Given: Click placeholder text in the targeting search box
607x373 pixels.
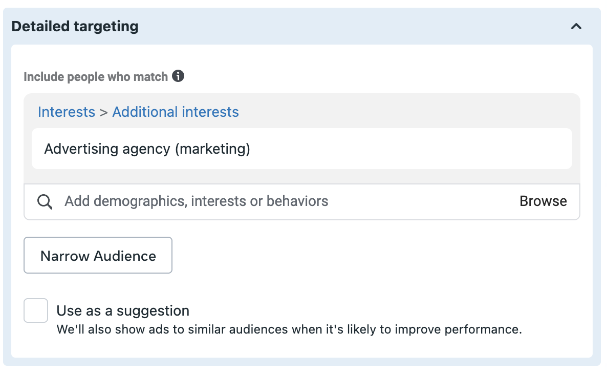Looking at the screenshot, I should pos(196,201).
